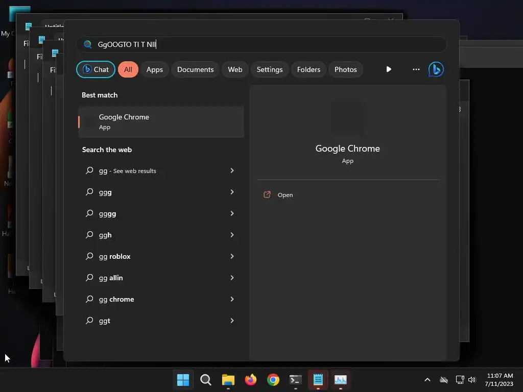523x392 pixels.
Task: Open the Terminal taskbar icon
Action: (296, 380)
